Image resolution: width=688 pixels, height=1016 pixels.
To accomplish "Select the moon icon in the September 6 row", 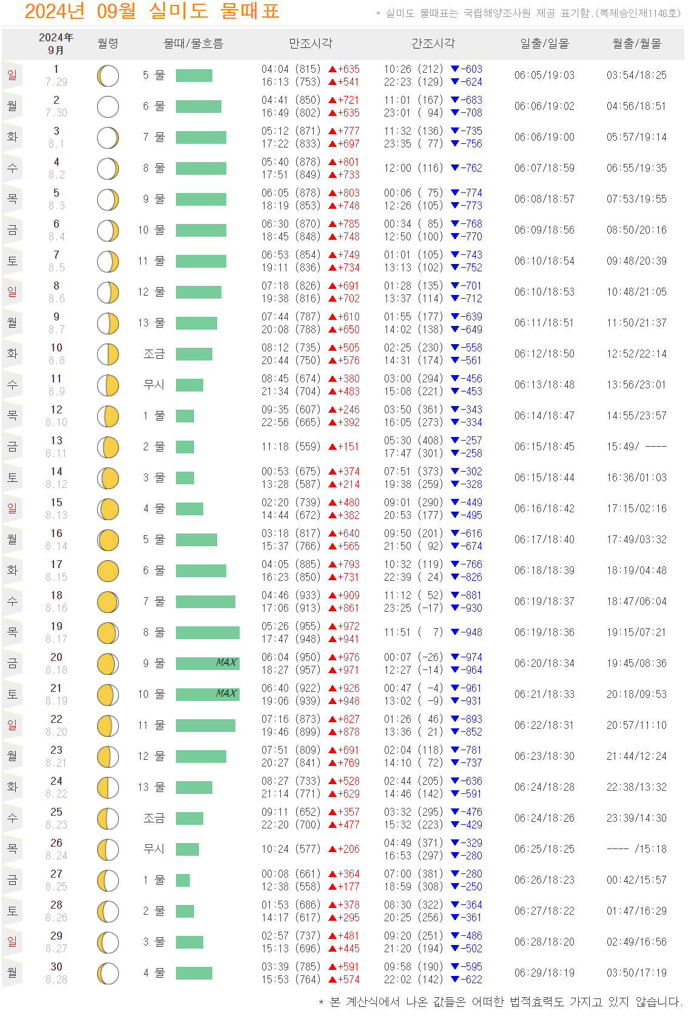I will 108,231.
